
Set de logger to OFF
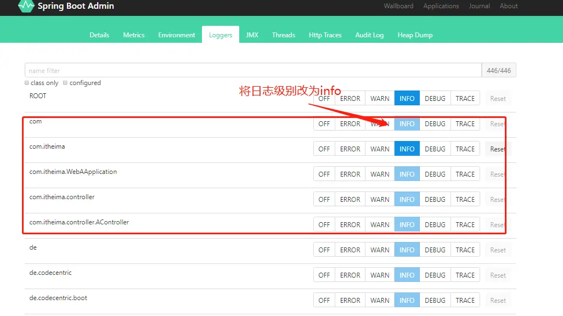[x=324, y=250]
